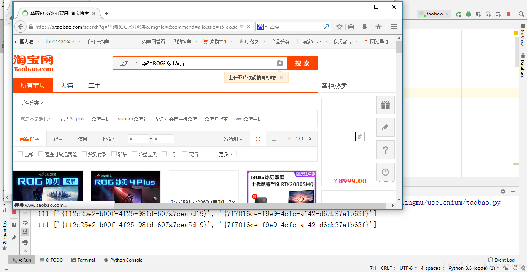The image size is (527, 272).
Task: Click the PyCharm rerun icon in toolbar
Action: coord(458,14)
